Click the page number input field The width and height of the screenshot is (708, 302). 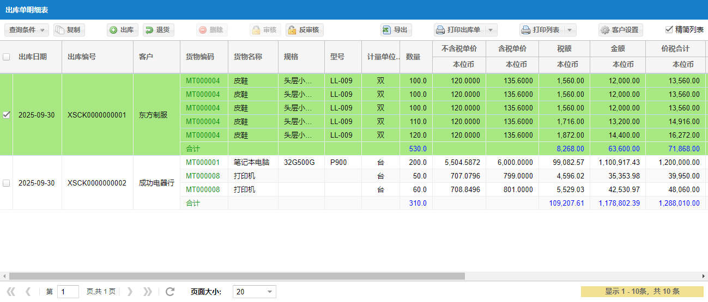point(68,292)
